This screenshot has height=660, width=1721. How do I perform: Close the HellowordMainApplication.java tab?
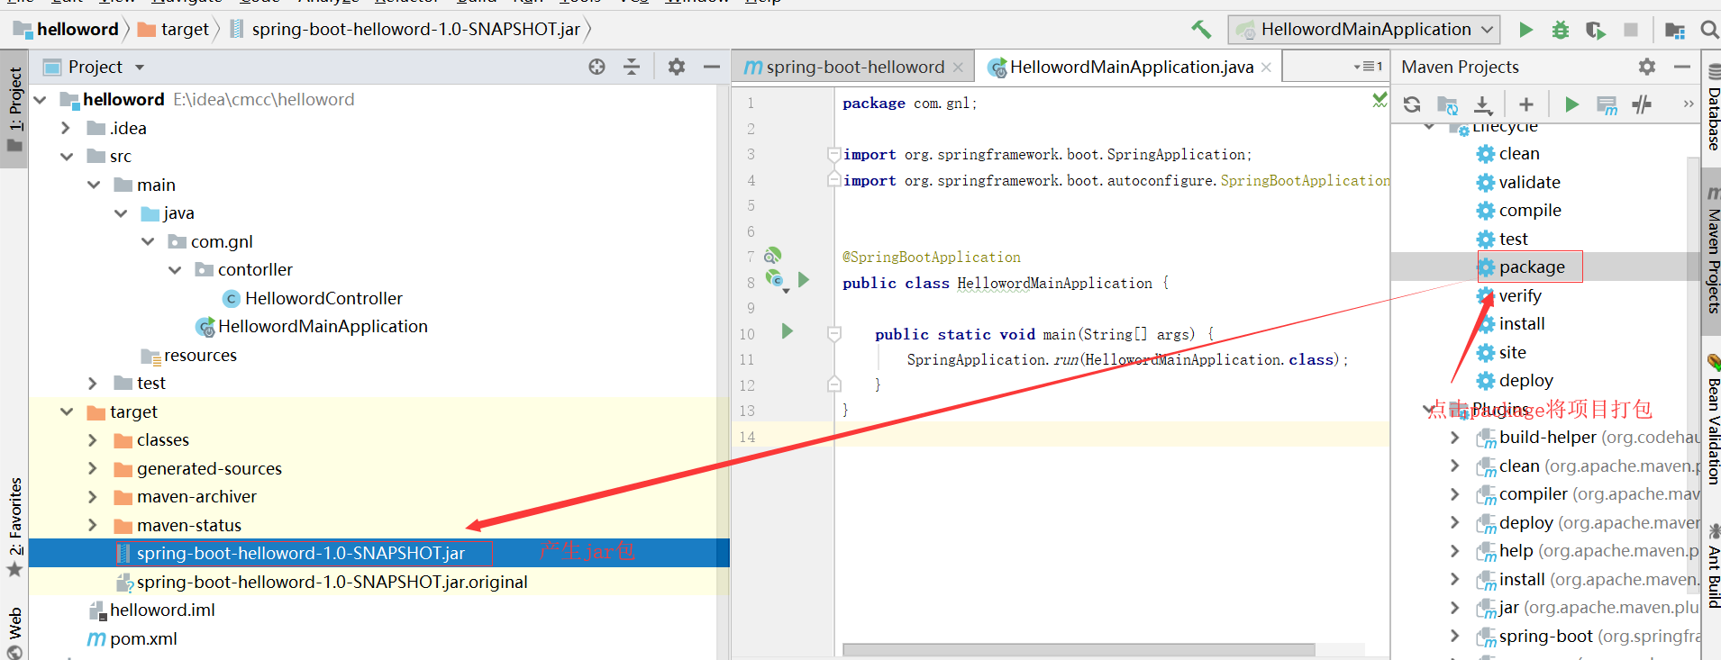pos(1266,68)
